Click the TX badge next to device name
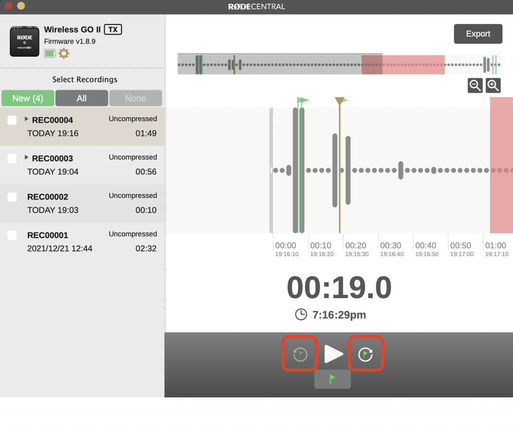 click(x=113, y=30)
